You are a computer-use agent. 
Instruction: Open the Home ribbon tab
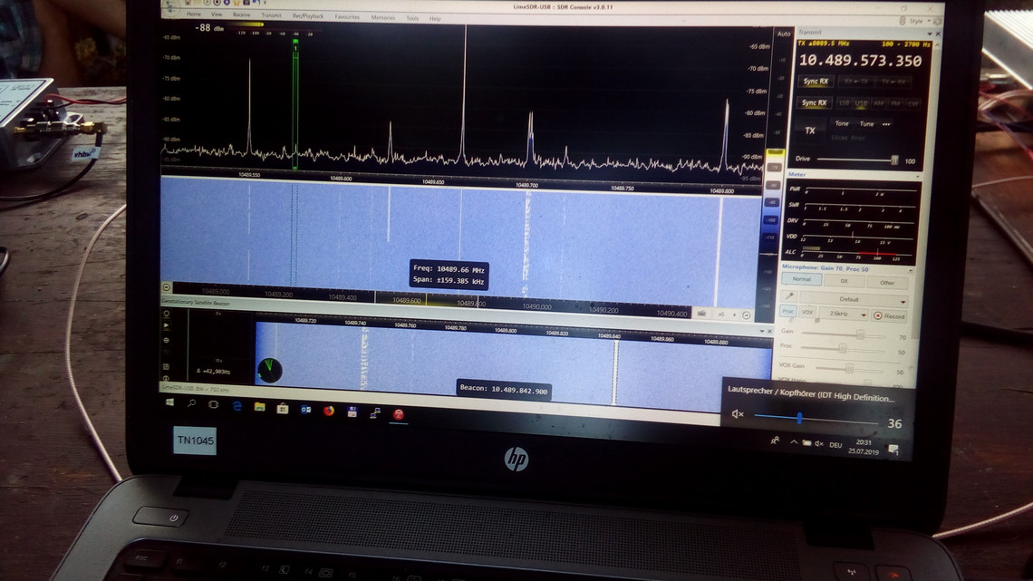coord(194,14)
